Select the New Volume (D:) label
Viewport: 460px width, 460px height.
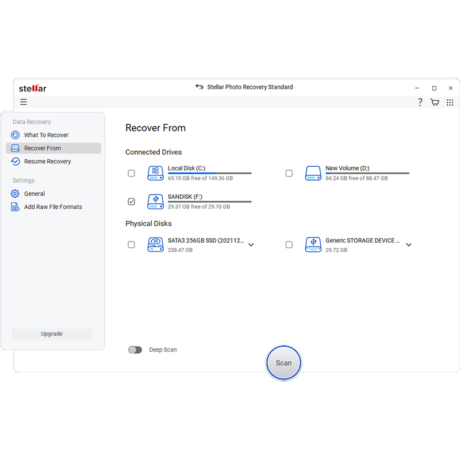[x=347, y=168]
